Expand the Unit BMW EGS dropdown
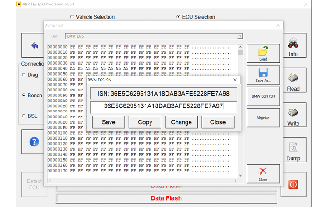This screenshot has width=327, height=207. [x=240, y=36]
